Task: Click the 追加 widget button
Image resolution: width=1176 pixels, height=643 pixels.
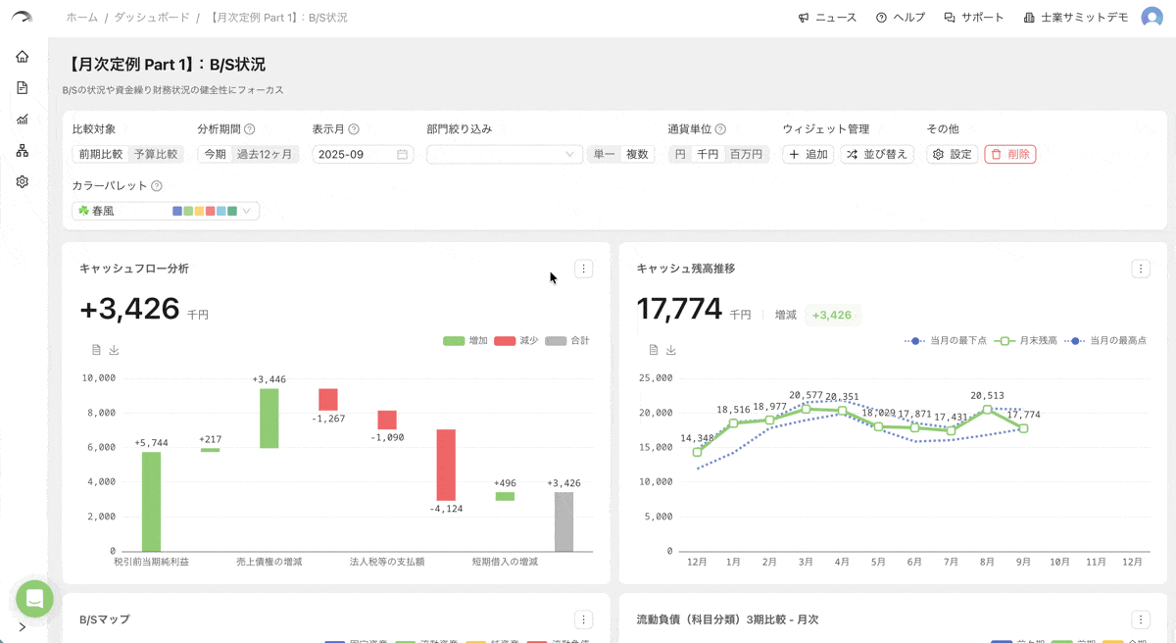Action: 808,154
